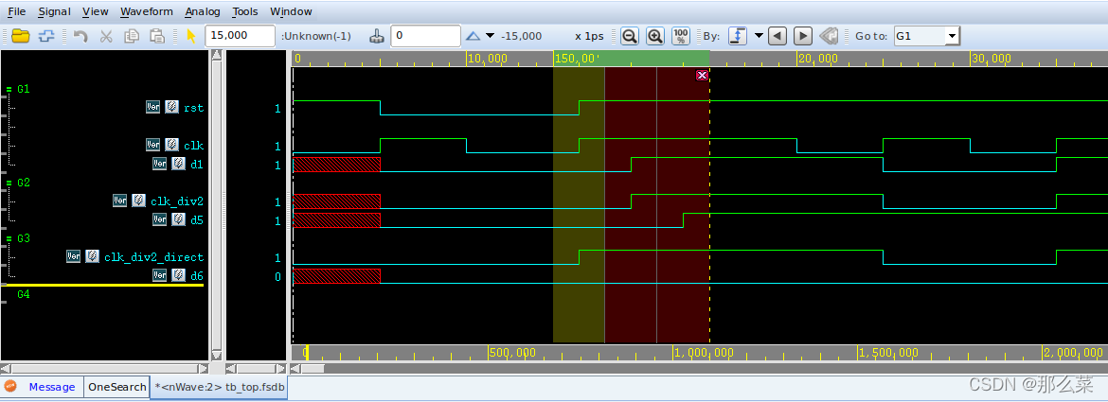This screenshot has height=402, width=1108.
Task: Open the File menu
Action: pyautogui.click(x=16, y=11)
